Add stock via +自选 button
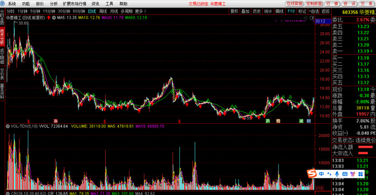This screenshot has height=195, width=376. click(314, 11)
